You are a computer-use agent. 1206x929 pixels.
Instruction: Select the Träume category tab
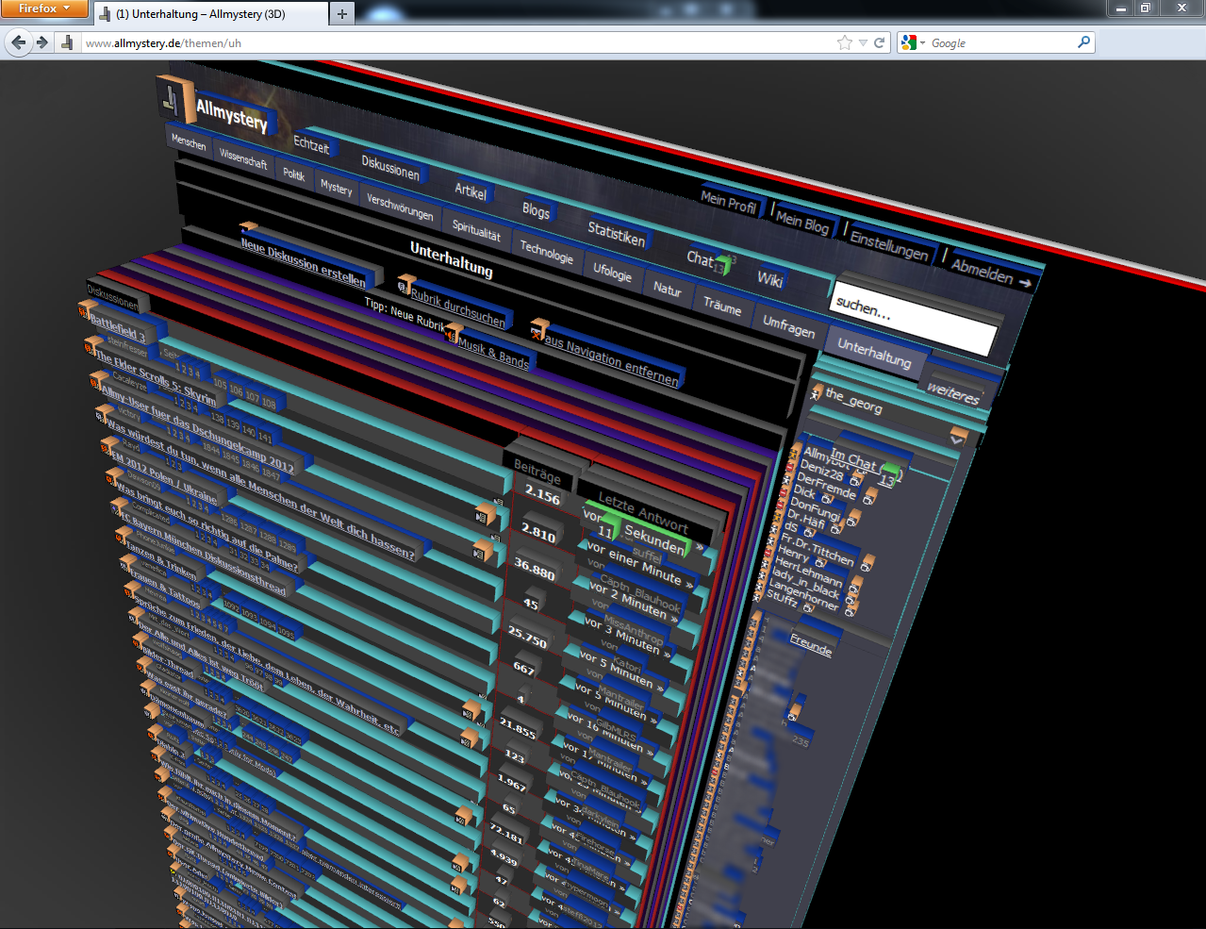point(722,306)
